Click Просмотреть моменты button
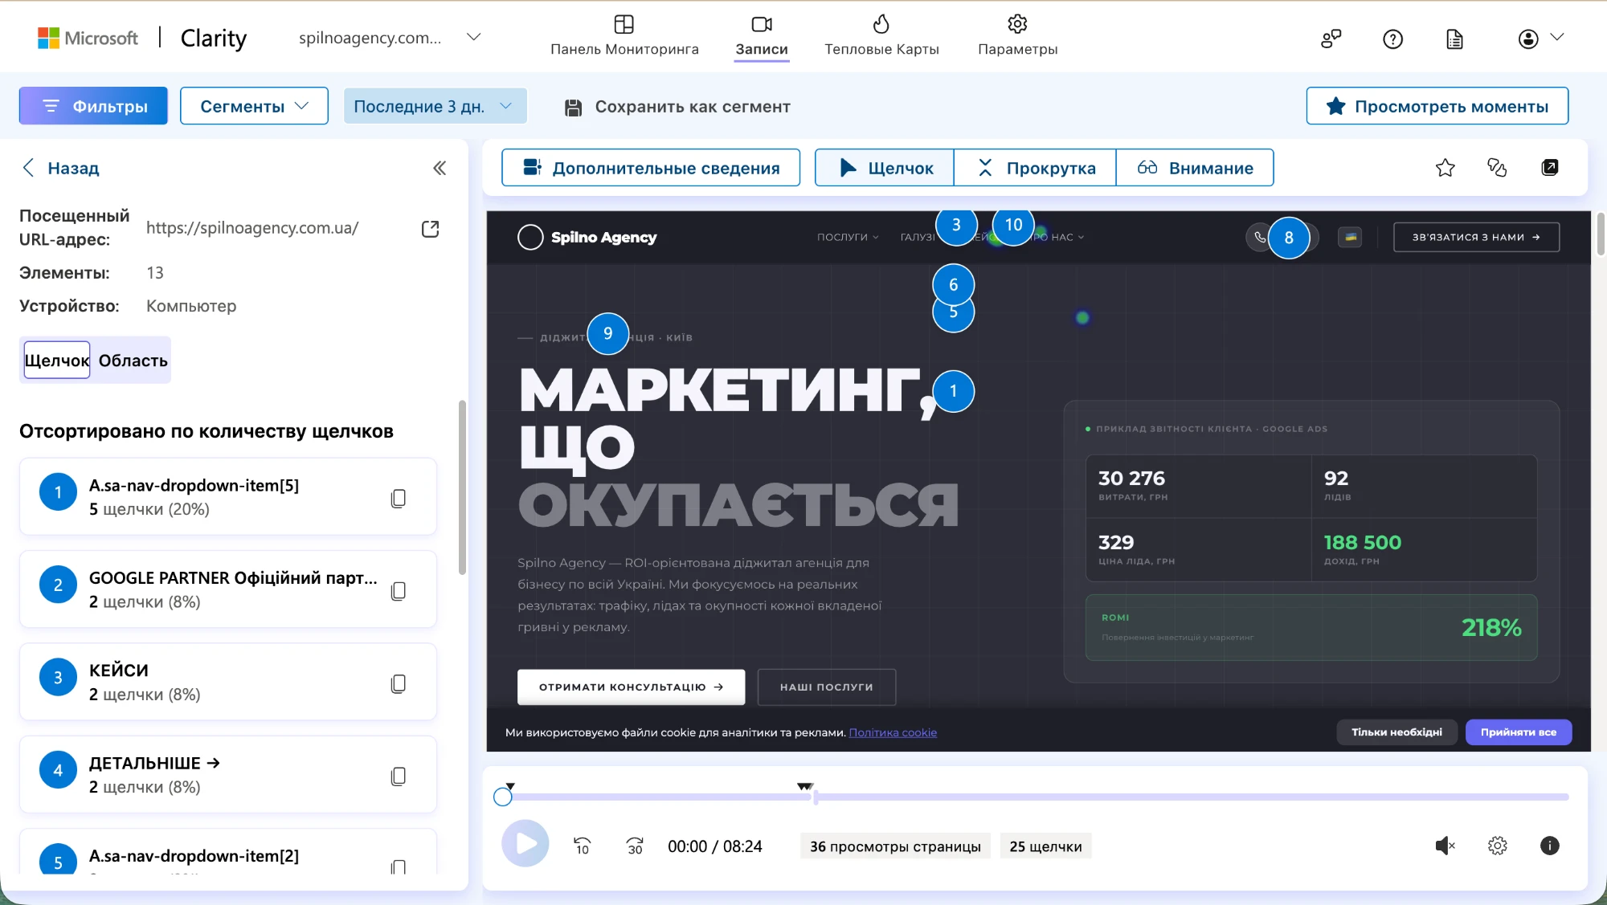Screen dimensions: 1607x905 tap(1437, 106)
